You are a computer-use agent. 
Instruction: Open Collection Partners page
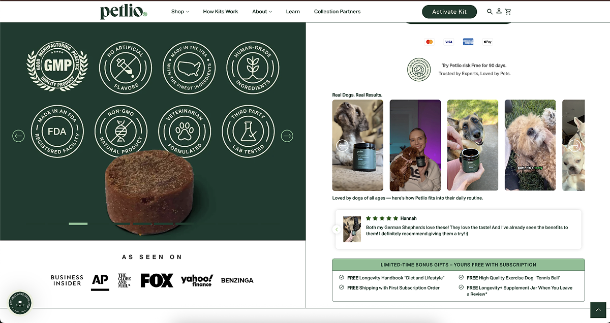(x=337, y=12)
